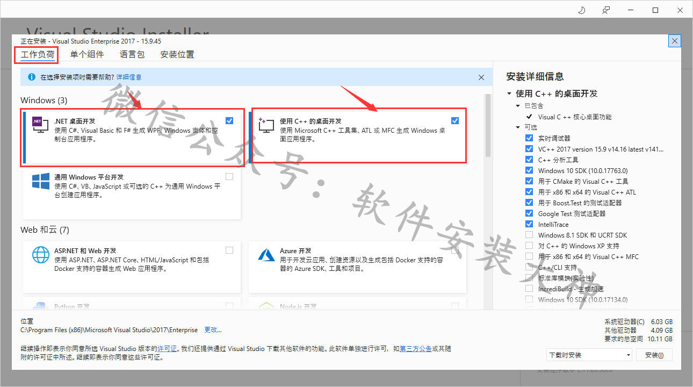Click the Universal Windows Platform logo icon
Screen dimensions: 693x387
pyautogui.click(x=40, y=181)
